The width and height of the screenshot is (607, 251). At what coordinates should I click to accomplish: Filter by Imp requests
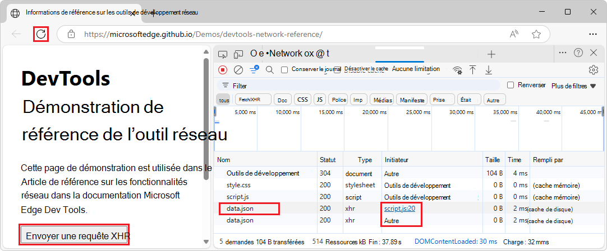358,100
